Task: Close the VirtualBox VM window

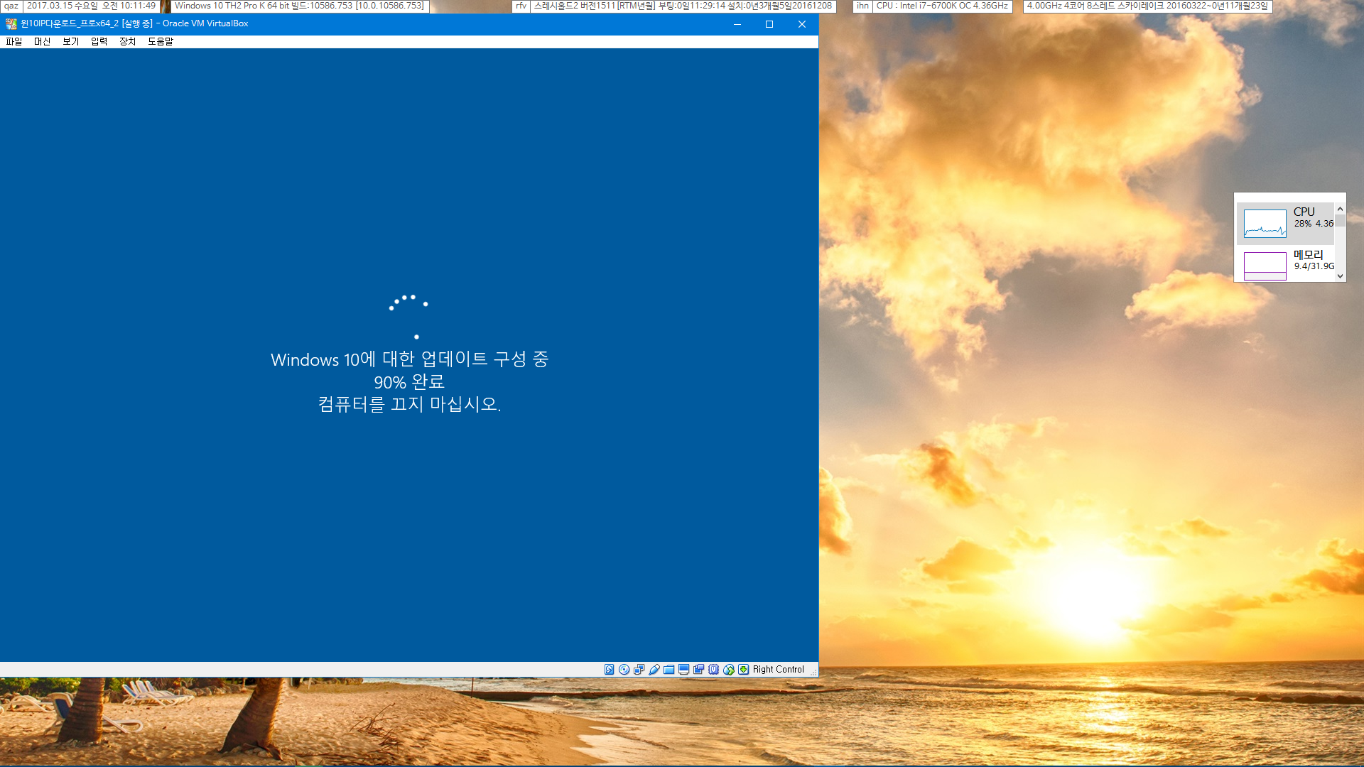Action: tap(801, 24)
